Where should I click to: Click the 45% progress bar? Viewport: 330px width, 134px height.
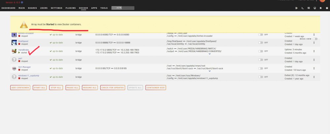123,8
